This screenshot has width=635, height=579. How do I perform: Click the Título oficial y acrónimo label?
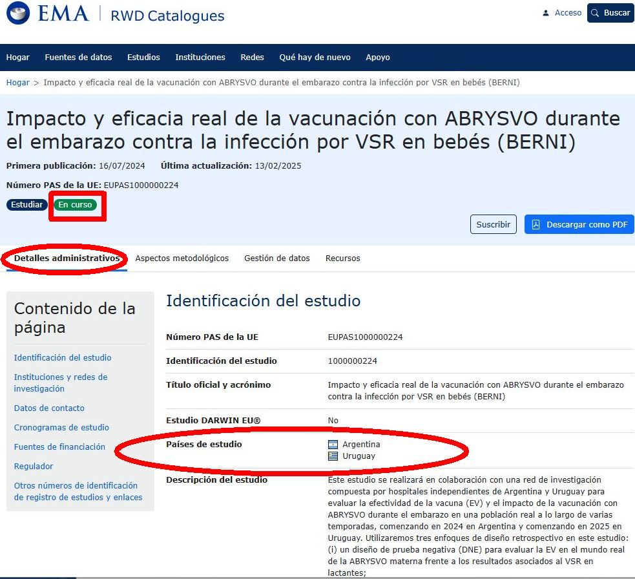[x=218, y=385]
